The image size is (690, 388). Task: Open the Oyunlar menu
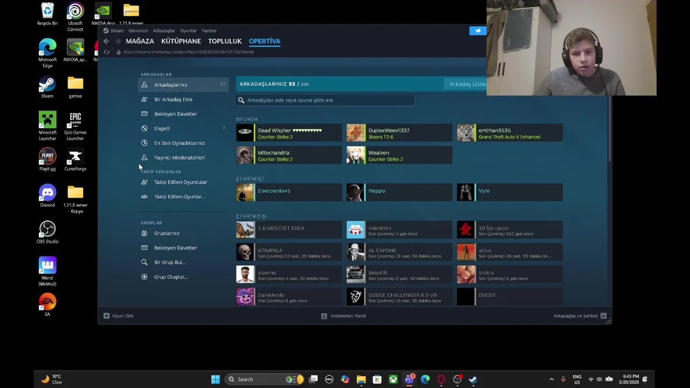188,31
